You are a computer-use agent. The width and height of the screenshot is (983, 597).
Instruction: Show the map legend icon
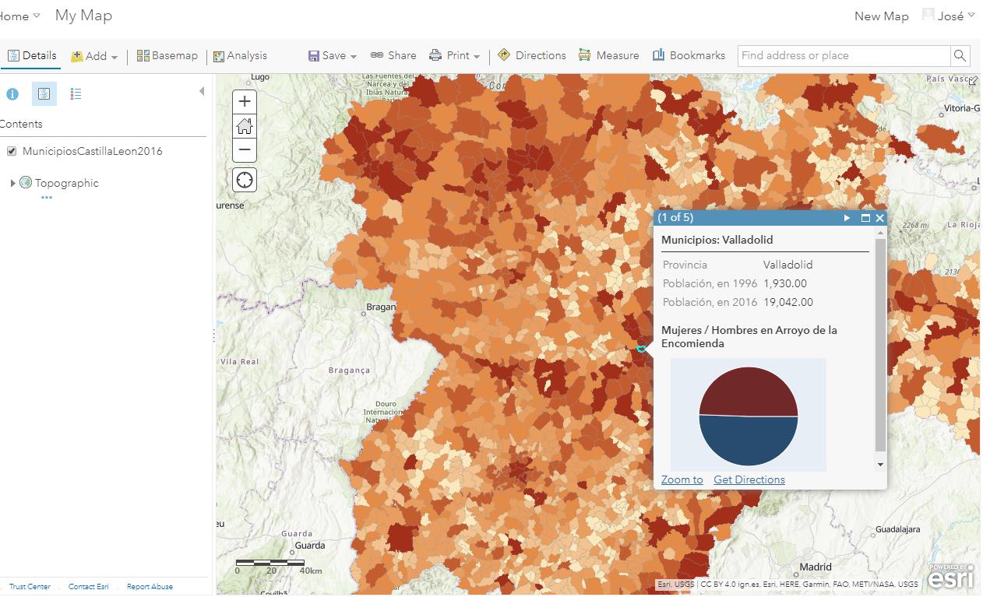(76, 94)
